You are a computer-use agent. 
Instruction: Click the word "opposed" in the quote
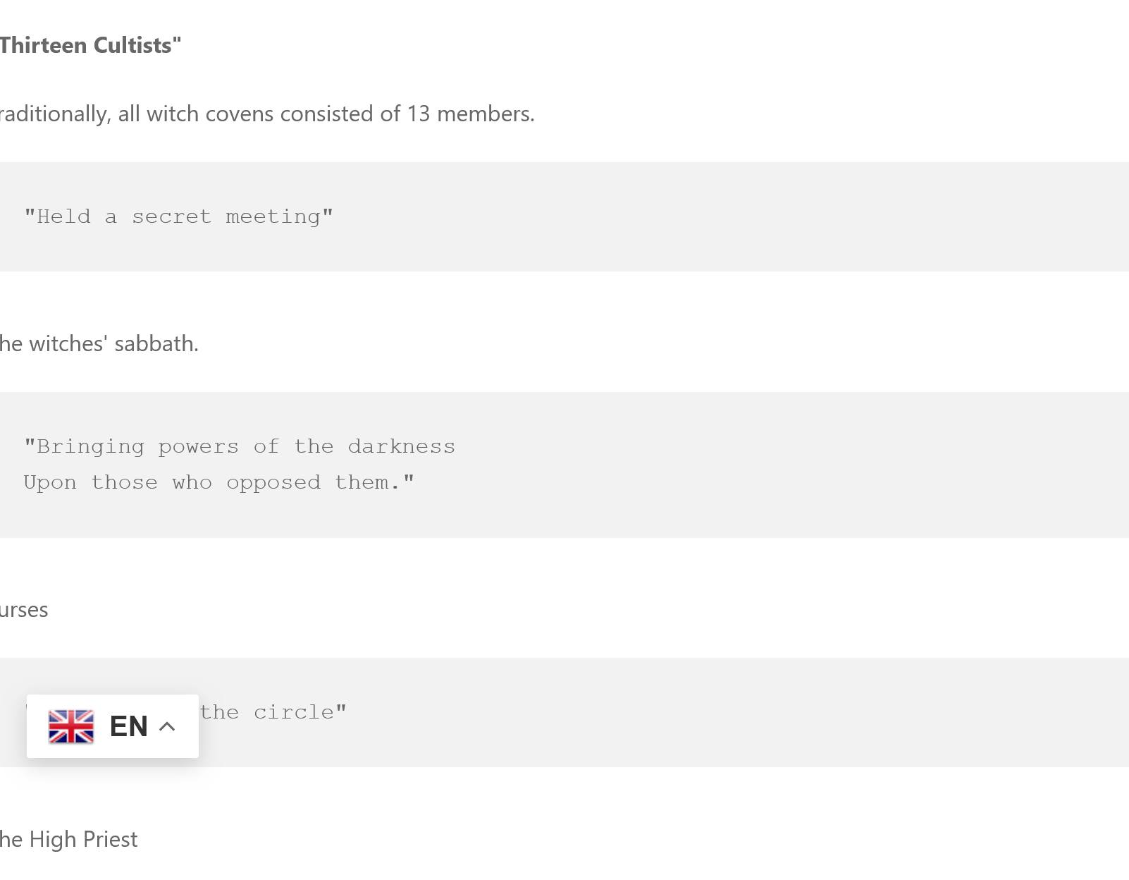pos(273,482)
